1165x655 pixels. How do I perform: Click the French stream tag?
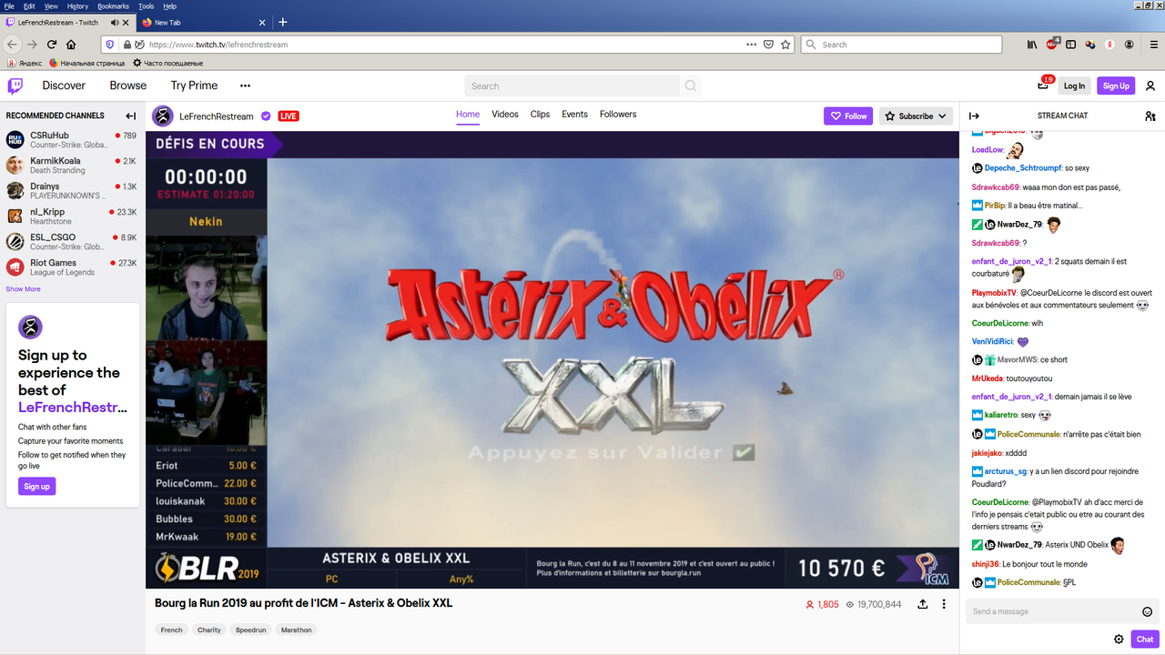(x=171, y=630)
